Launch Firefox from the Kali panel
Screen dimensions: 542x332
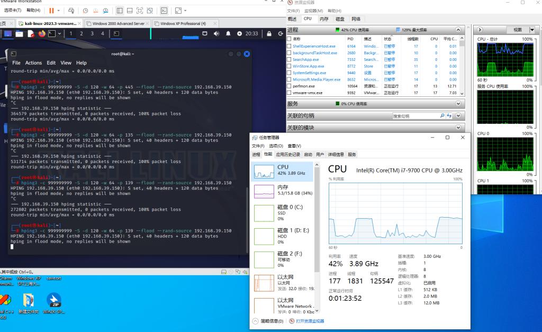(42, 33)
